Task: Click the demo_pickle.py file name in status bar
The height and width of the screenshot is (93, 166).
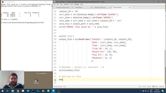Action: click(x=58, y=87)
